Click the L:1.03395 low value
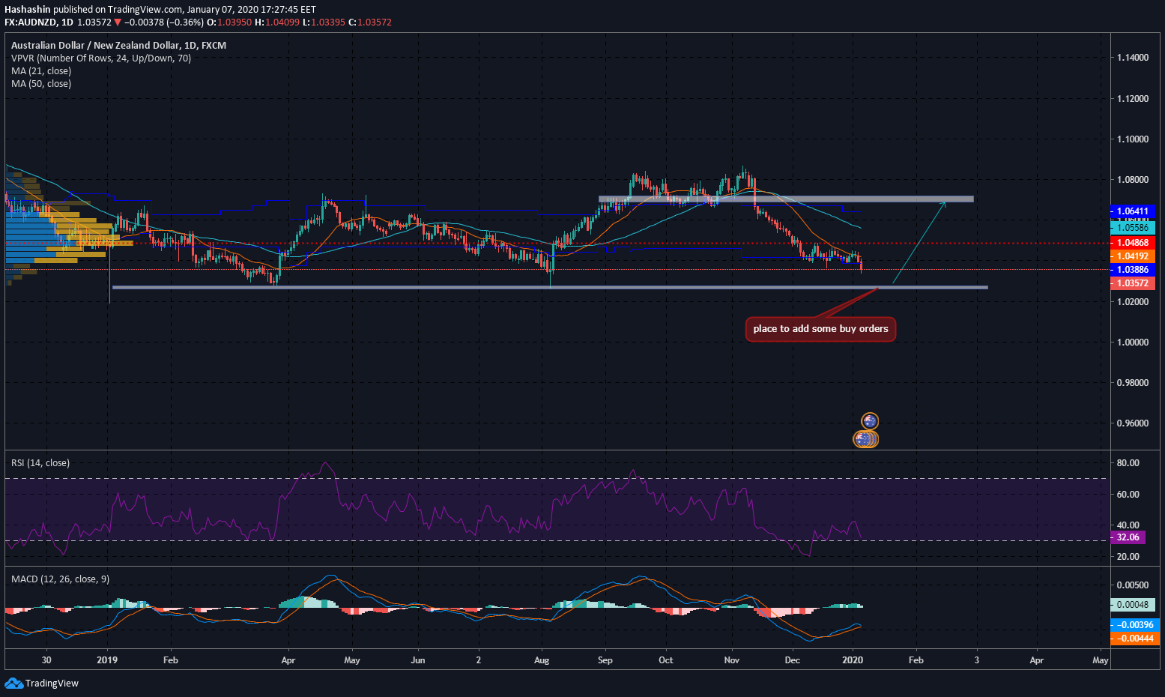Image resolution: width=1165 pixels, height=697 pixels. click(324, 22)
